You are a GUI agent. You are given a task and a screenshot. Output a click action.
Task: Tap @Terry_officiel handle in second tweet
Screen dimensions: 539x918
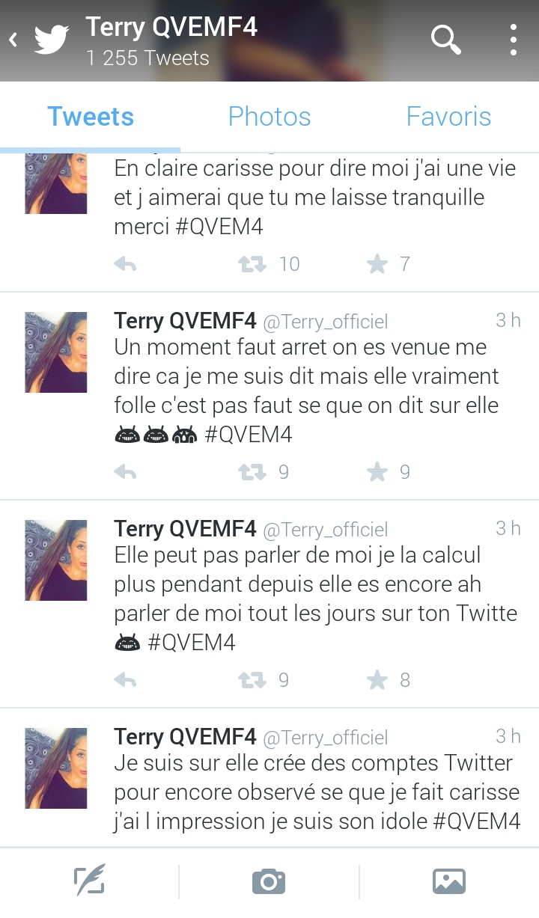pos(326,322)
